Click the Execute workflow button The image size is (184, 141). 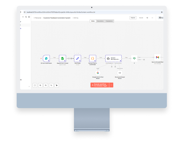(100, 85)
